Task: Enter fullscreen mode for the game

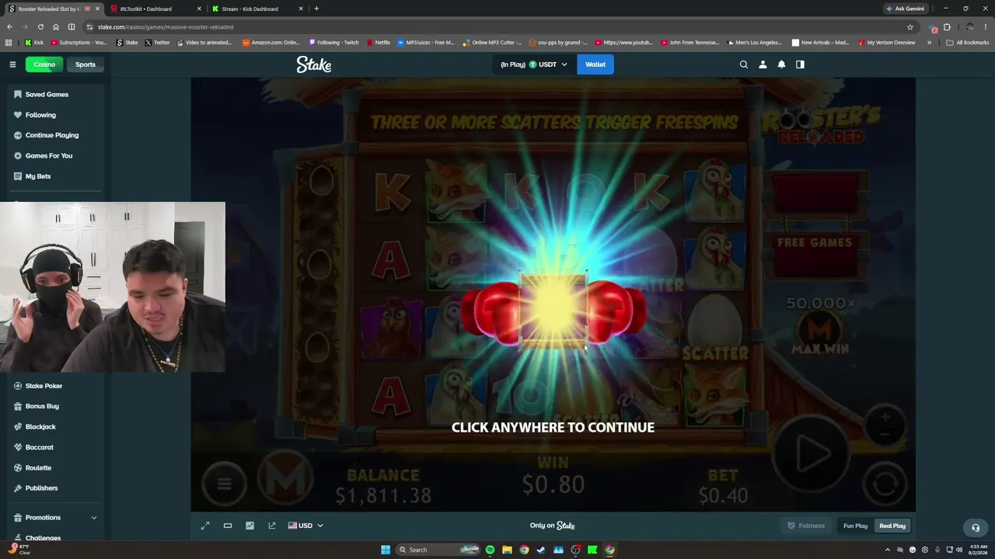Action: pos(205,526)
